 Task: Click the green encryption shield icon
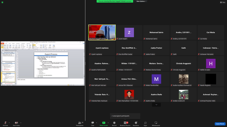pyautogui.click(x=2, y=2)
